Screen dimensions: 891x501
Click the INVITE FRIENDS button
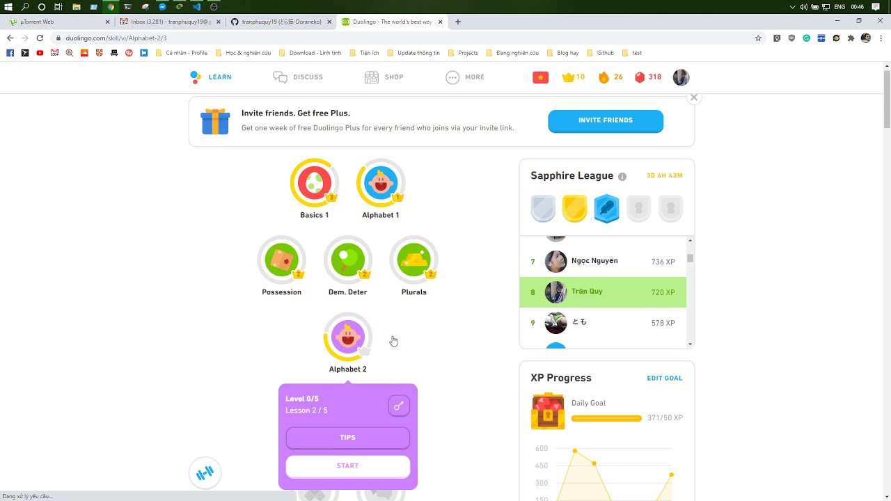[x=606, y=120]
